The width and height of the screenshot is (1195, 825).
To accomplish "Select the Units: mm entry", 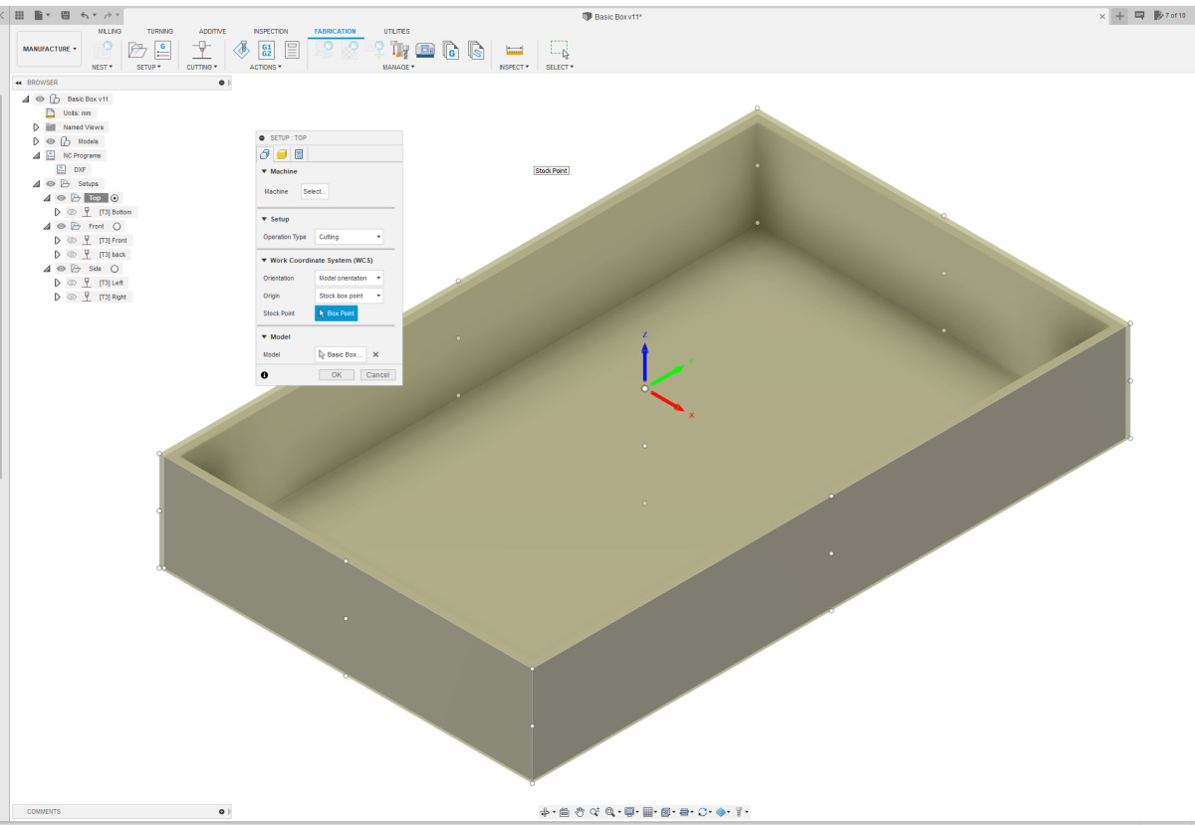I will [x=77, y=113].
